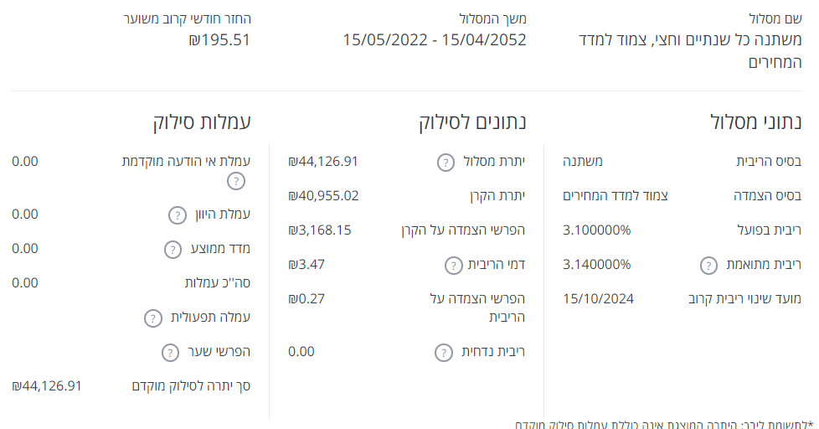This screenshot has height=429, width=819.
Task: Show help for דמי הריבית
Action: pyautogui.click(x=453, y=266)
